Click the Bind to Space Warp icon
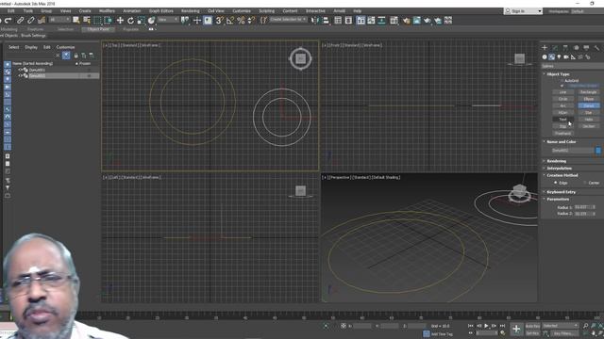 (42, 21)
